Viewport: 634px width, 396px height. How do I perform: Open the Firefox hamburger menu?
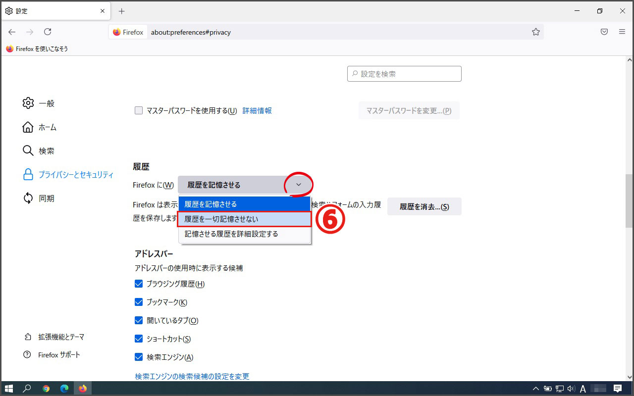[622, 32]
